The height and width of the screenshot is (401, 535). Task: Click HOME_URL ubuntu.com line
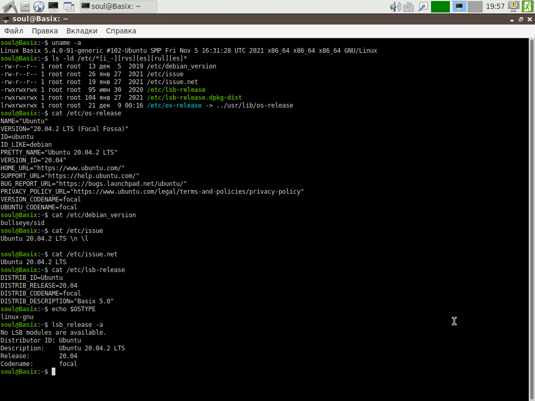coord(63,168)
